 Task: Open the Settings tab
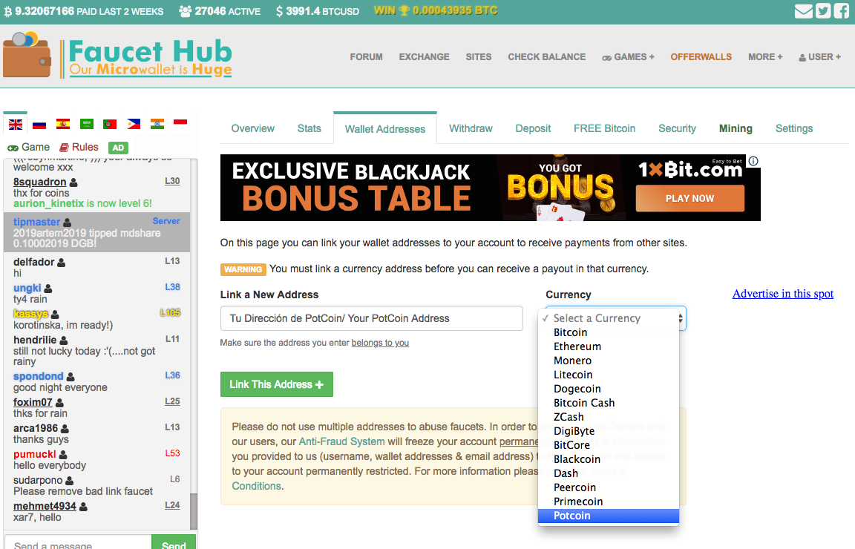[794, 128]
